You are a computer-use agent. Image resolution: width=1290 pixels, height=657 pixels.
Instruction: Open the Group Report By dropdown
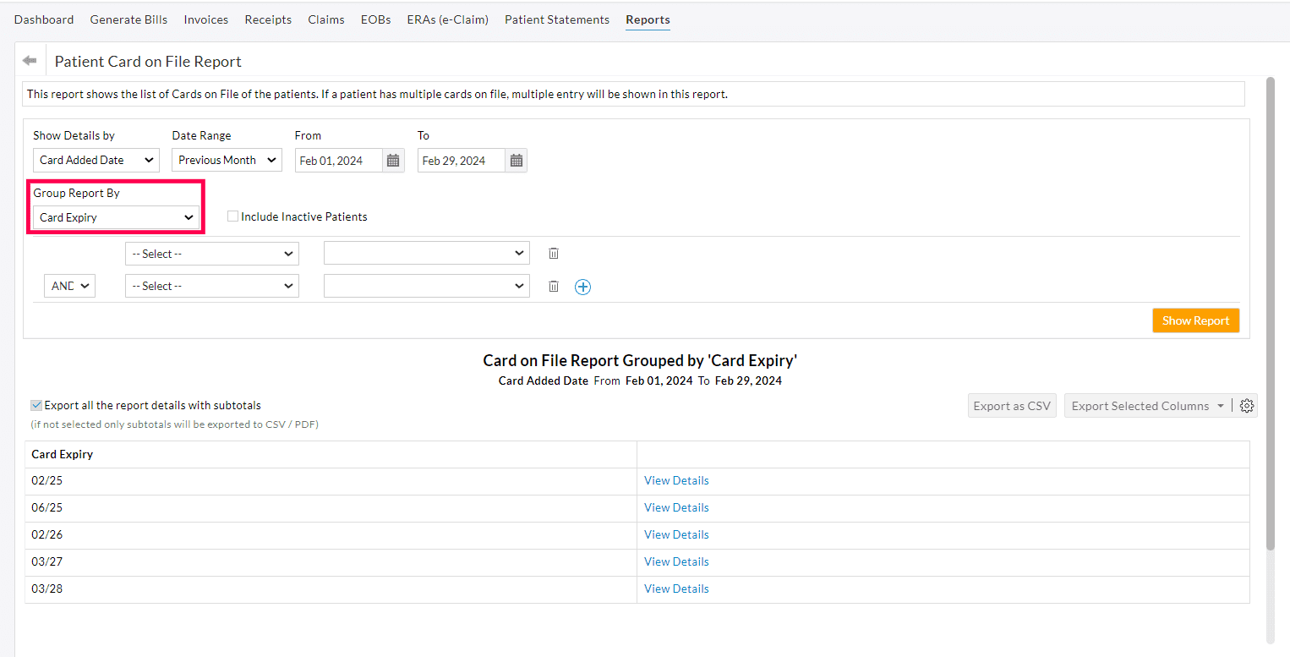point(115,217)
